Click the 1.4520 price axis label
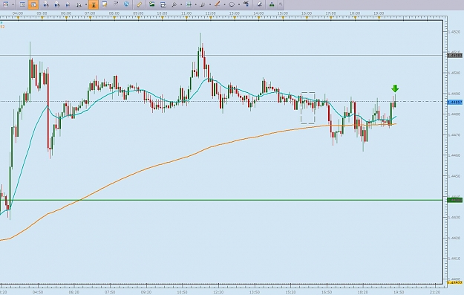This screenshot has height=295, width=464. pyautogui.click(x=454, y=32)
